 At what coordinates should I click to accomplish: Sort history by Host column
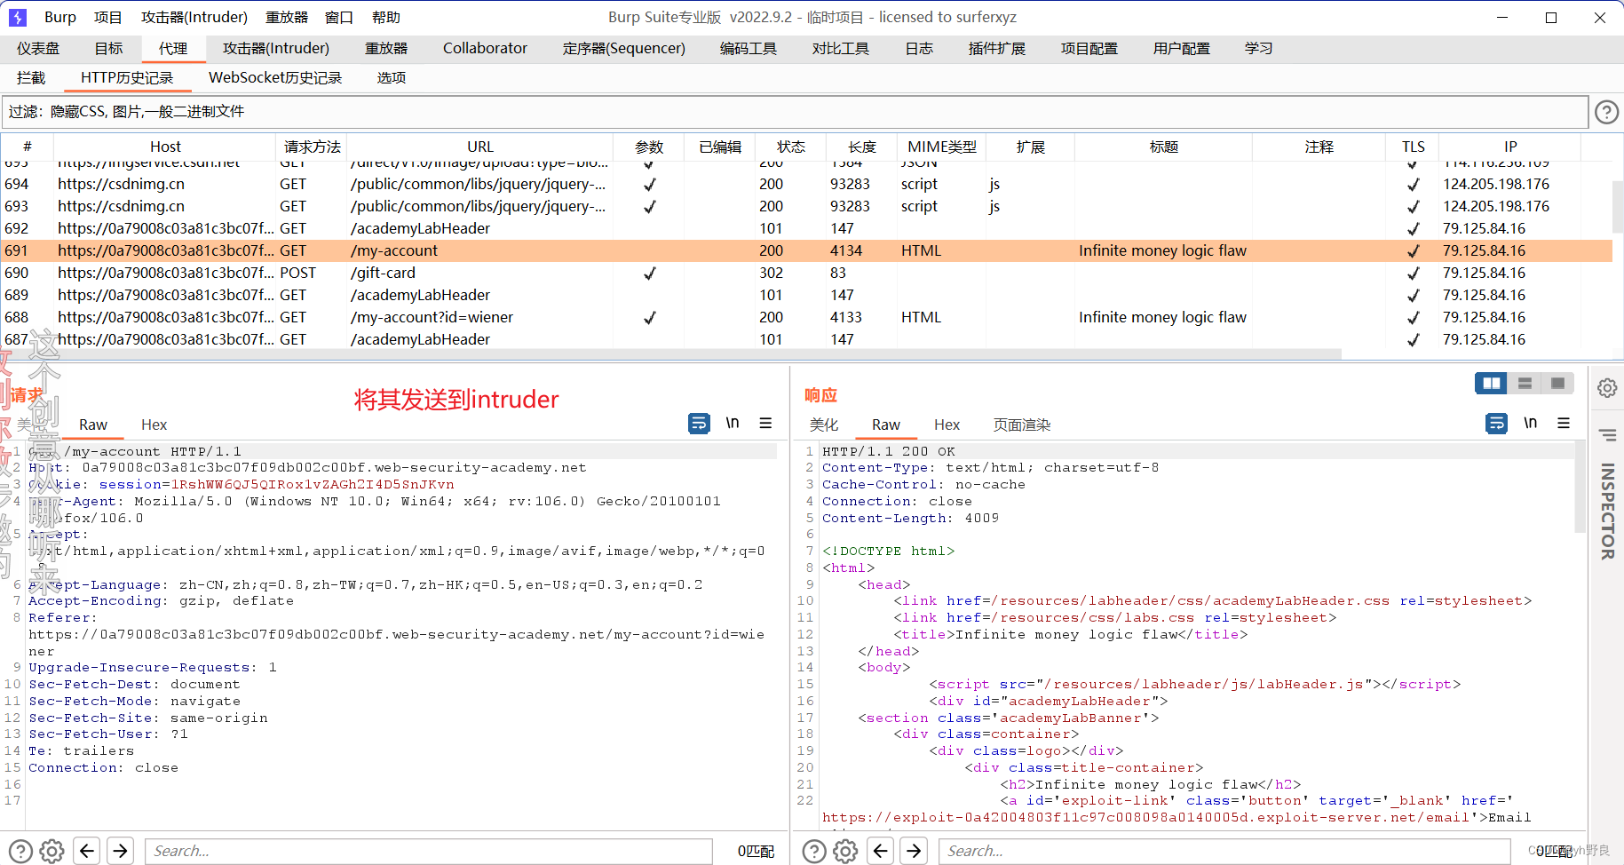(165, 147)
